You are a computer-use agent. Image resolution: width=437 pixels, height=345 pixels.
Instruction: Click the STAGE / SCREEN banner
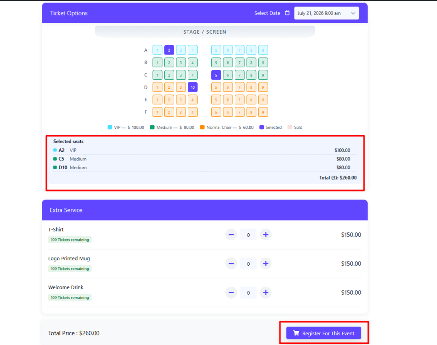(x=205, y=32)
